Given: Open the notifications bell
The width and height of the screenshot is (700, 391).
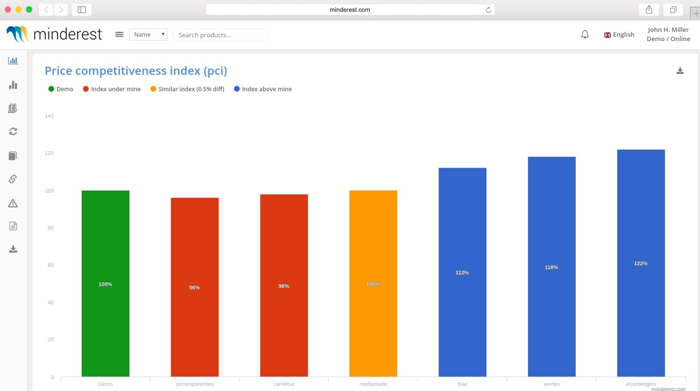Looking at the screenshot, I should 585,35.
